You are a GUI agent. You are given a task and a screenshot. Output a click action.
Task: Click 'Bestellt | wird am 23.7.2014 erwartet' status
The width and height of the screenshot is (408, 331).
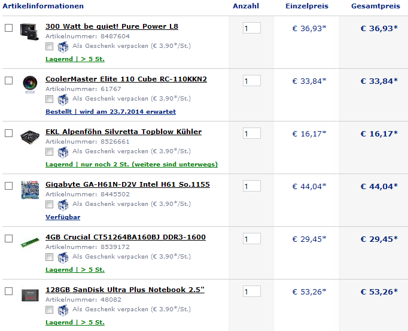coord(111,112)
